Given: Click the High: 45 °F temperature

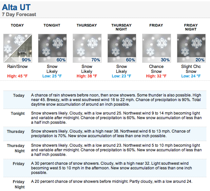Looking at the screenshot, I should [17, 76].
